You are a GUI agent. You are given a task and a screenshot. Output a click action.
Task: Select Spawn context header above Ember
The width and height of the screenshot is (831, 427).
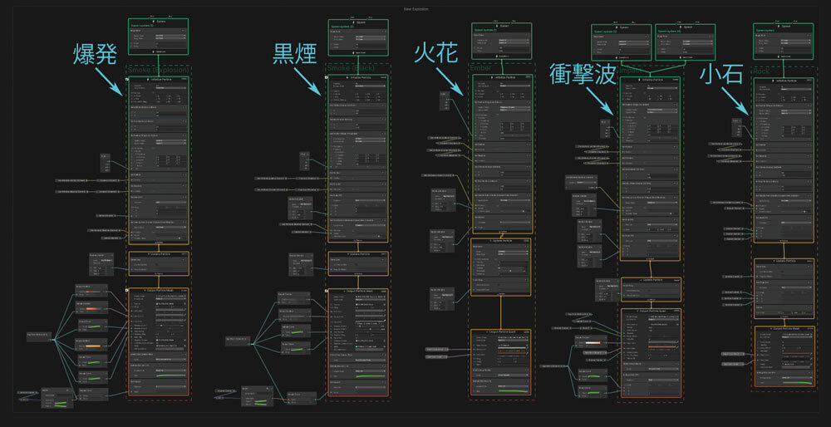click(x=501, y=26)
